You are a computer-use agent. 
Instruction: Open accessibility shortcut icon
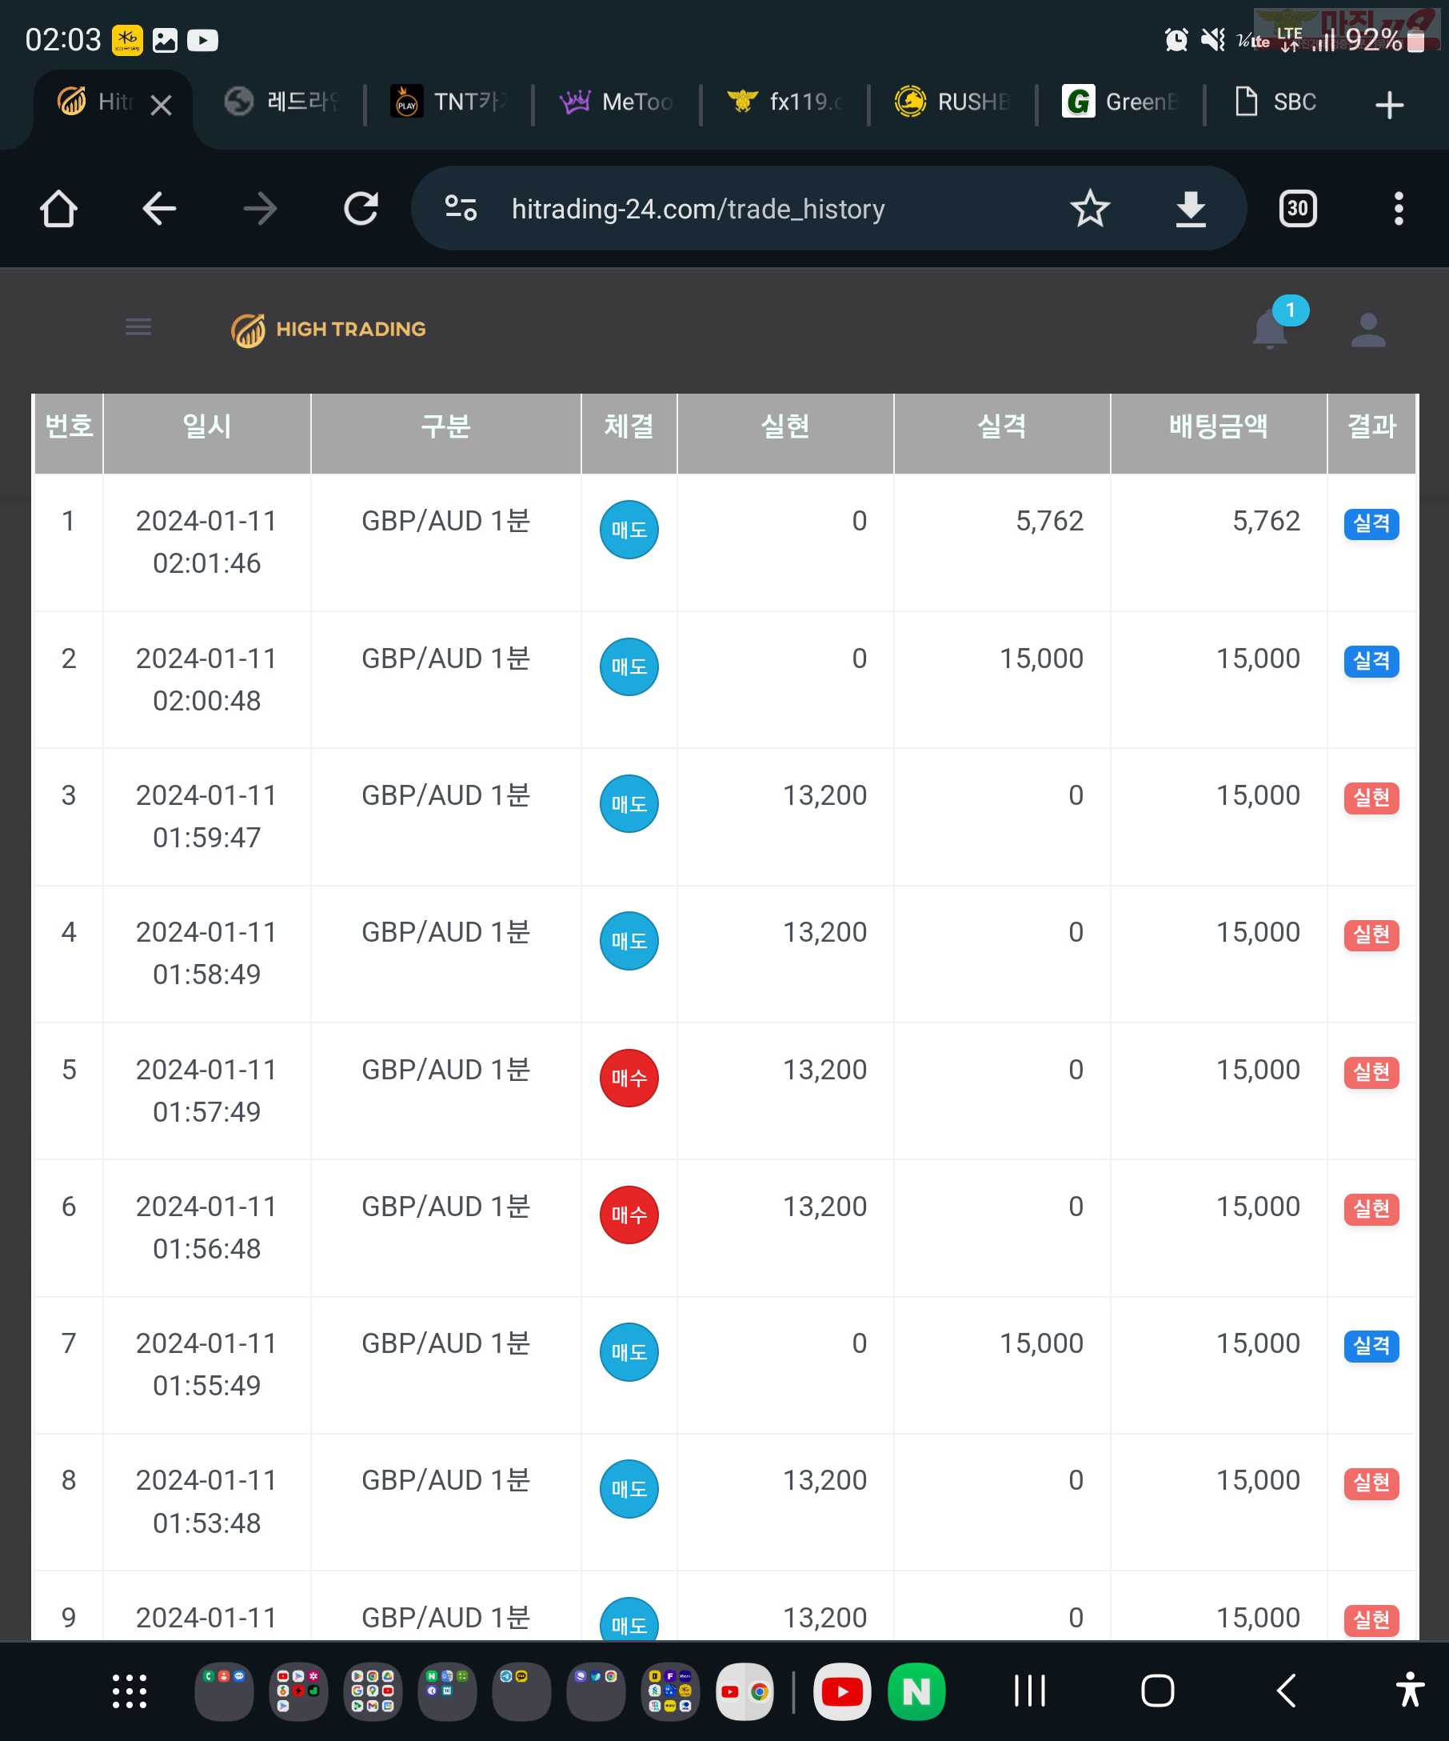1409,1690
